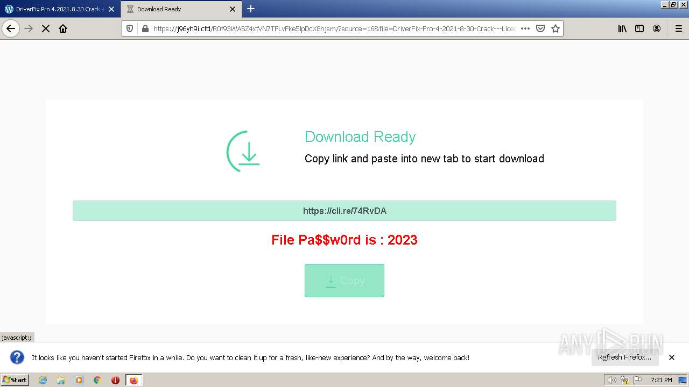The image size is (689, 387).
Task: Click the network tray icon
Action: pyautogui.click(x=625, y=380)
